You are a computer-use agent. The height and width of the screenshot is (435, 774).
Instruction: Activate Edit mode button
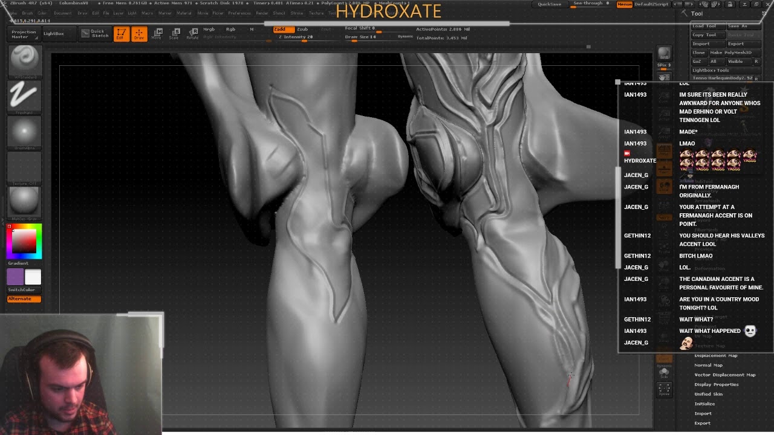point(121,34)
